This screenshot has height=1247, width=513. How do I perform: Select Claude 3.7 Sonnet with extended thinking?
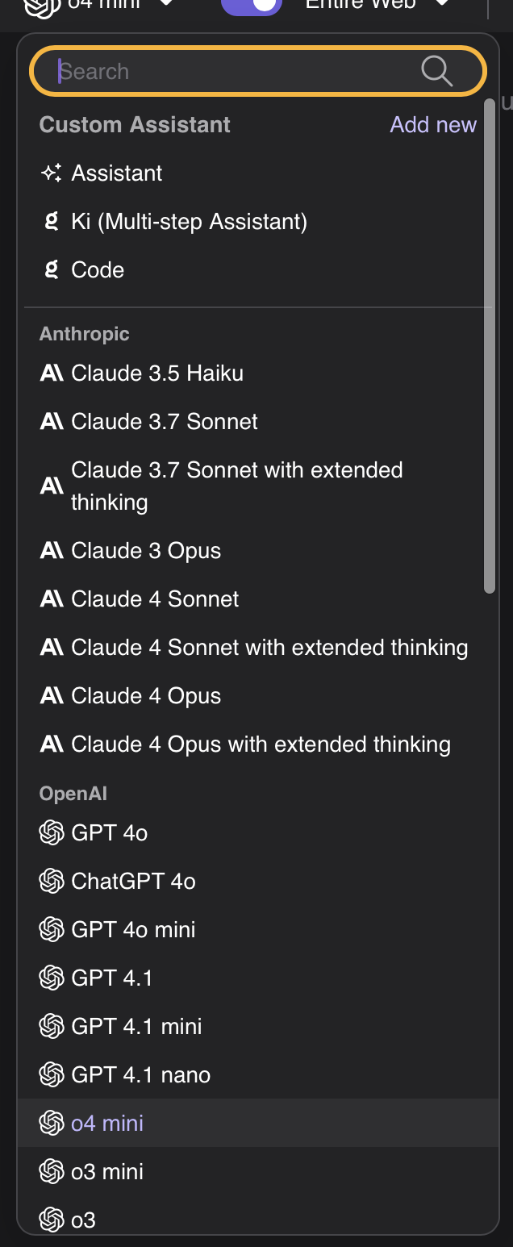(x=237, y=486)
